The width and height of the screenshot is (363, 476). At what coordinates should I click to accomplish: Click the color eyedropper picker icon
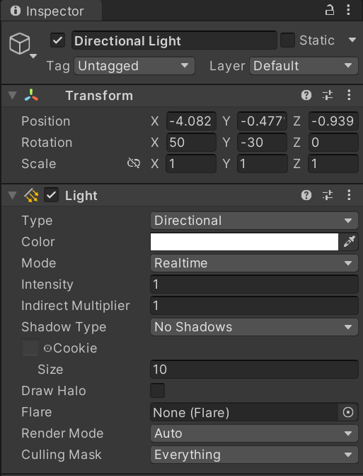(x=349, y=242)
